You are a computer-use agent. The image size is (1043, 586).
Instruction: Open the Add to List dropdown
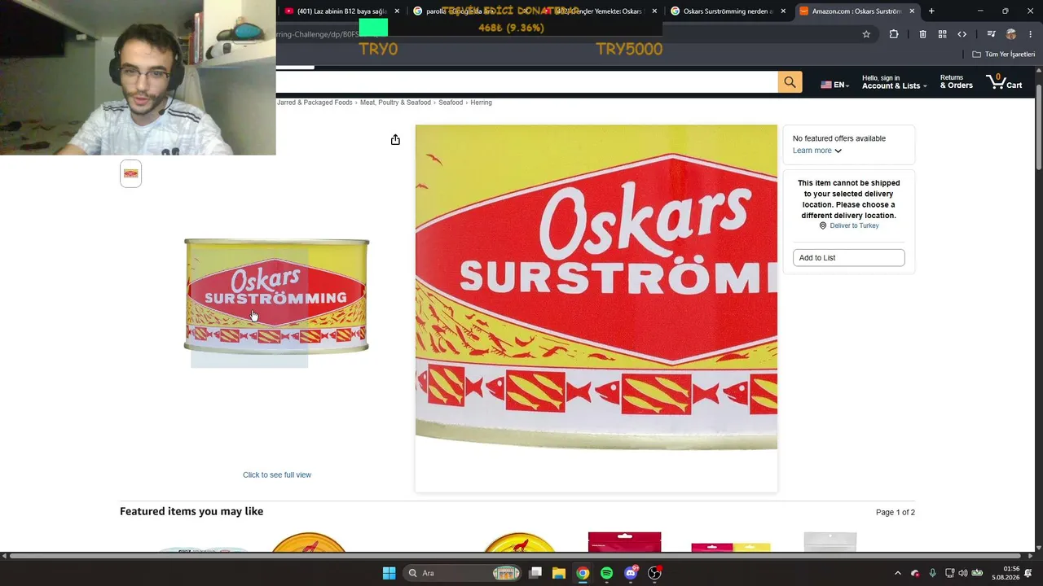[x=848, y=258]
